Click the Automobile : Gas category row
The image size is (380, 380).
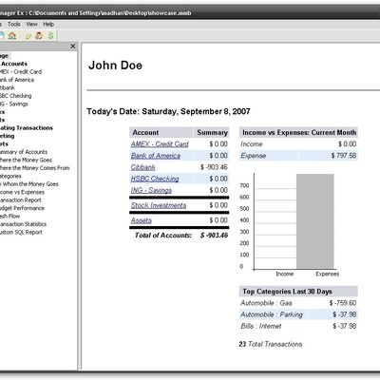click(298, 303)
